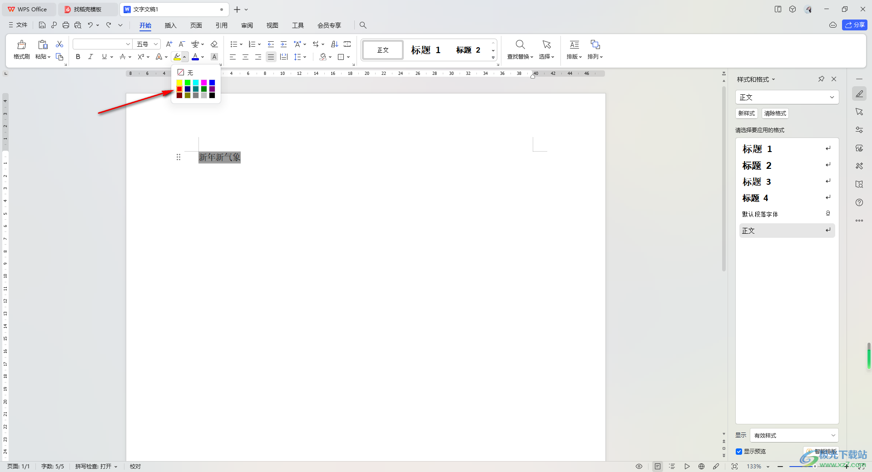This screenshot has height=472, width=872.
Task: Click the Help question mark in sidebar
Action: point(859,202)
